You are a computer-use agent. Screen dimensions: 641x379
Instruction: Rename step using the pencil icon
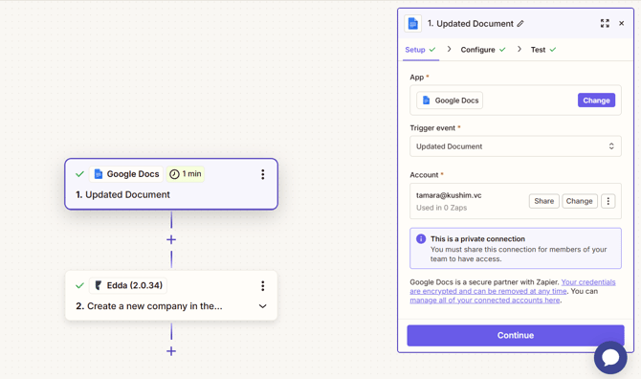[520, 24]
